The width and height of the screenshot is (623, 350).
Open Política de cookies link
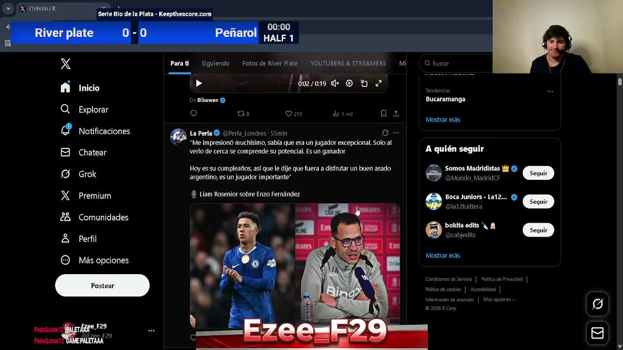point(443,289)
